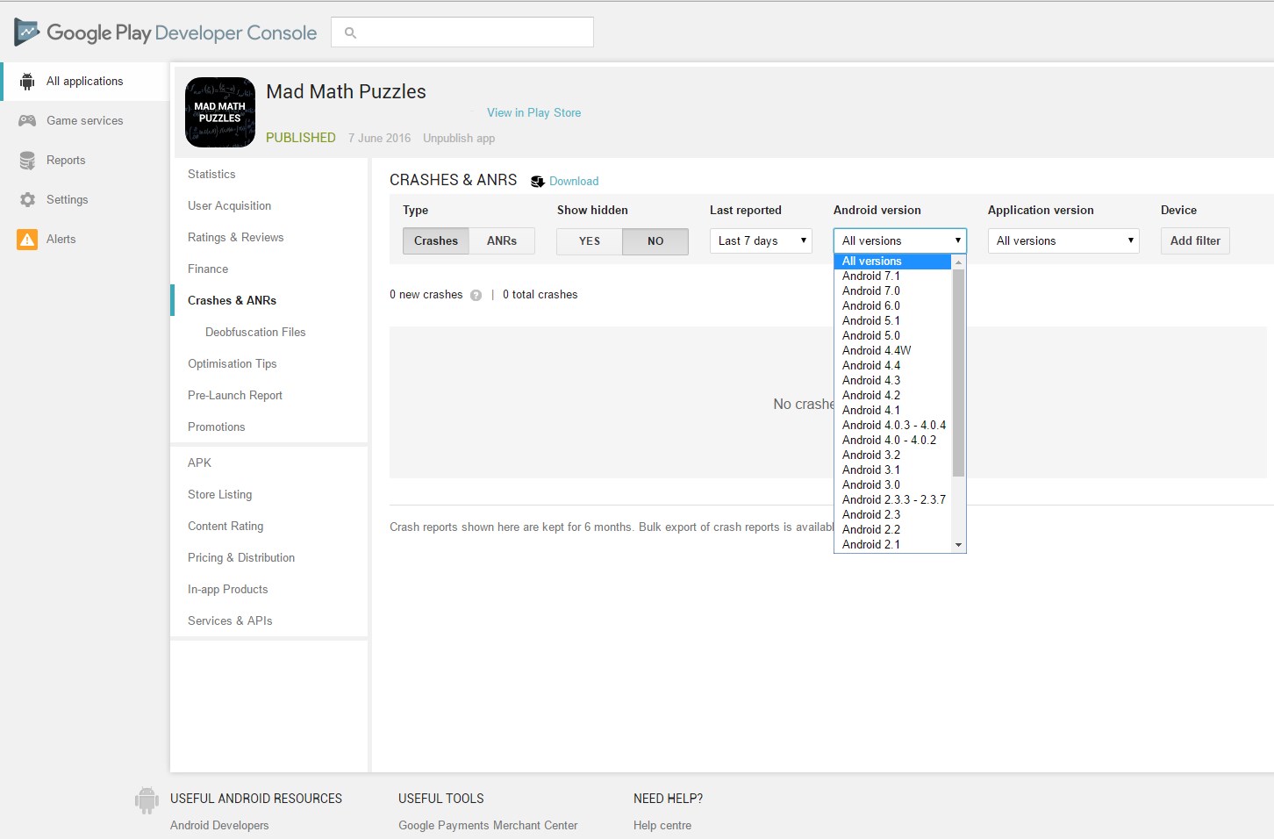1274x839 pixels.
Task: Click the Add filter button
Action: 1195,240
